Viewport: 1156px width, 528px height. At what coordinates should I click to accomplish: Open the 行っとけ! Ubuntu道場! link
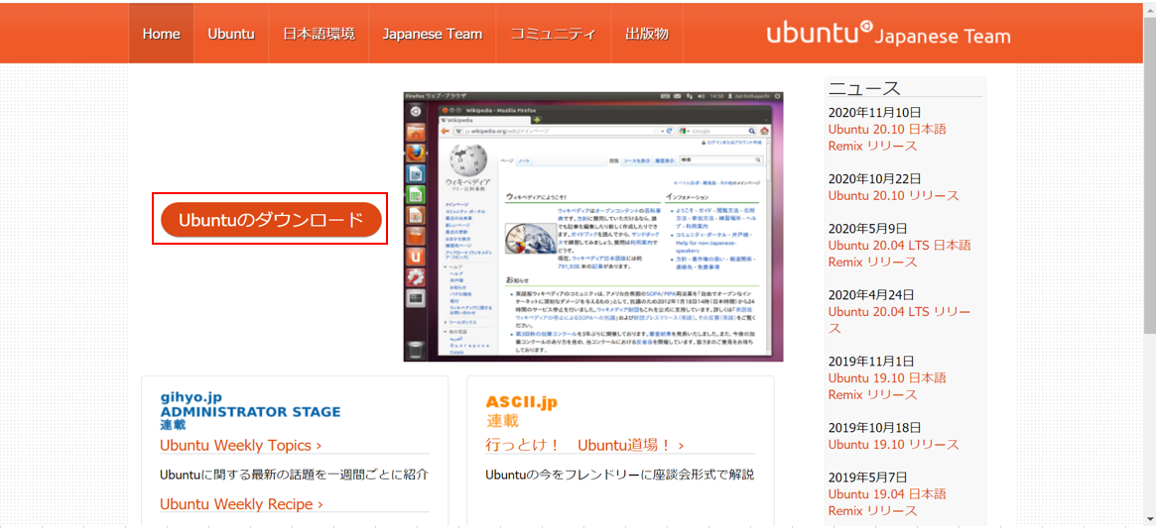[584, 445]
